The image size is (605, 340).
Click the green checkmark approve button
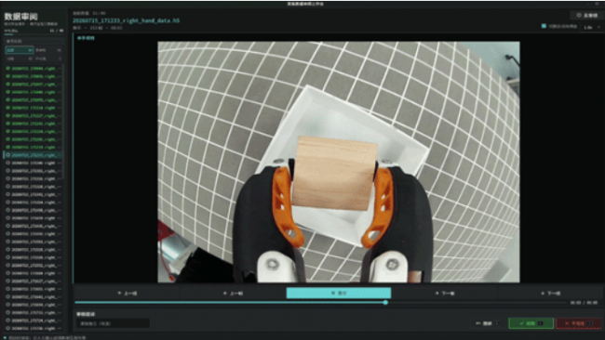tap(531, 323)
